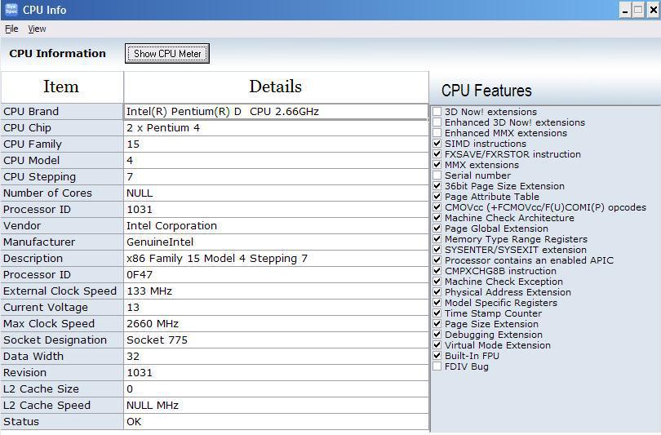The width and height of the screenshot is (661, 435).
Task: Close the CPU Info window
Action: click(x=653, y=10)
